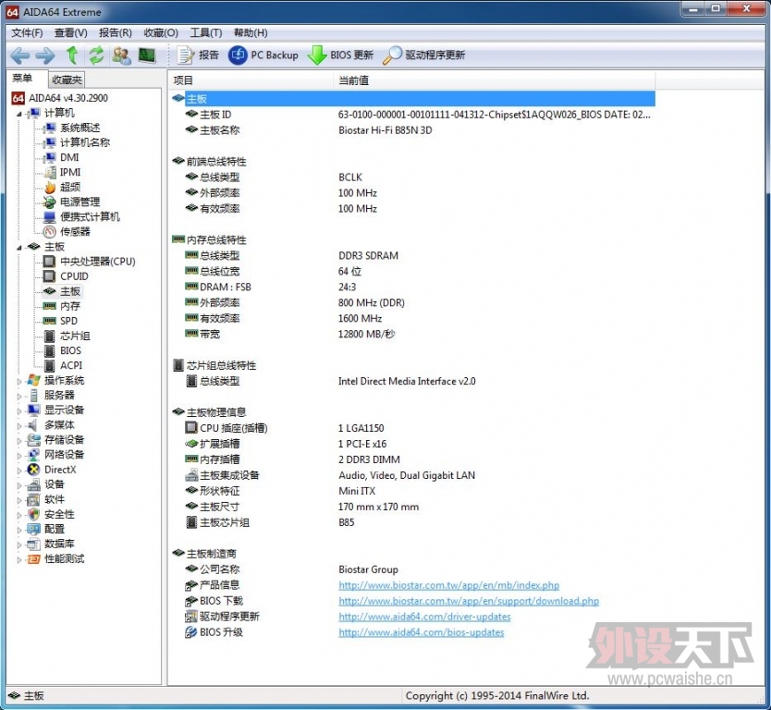Expand the 服务器 tree node

click(19, 396)
